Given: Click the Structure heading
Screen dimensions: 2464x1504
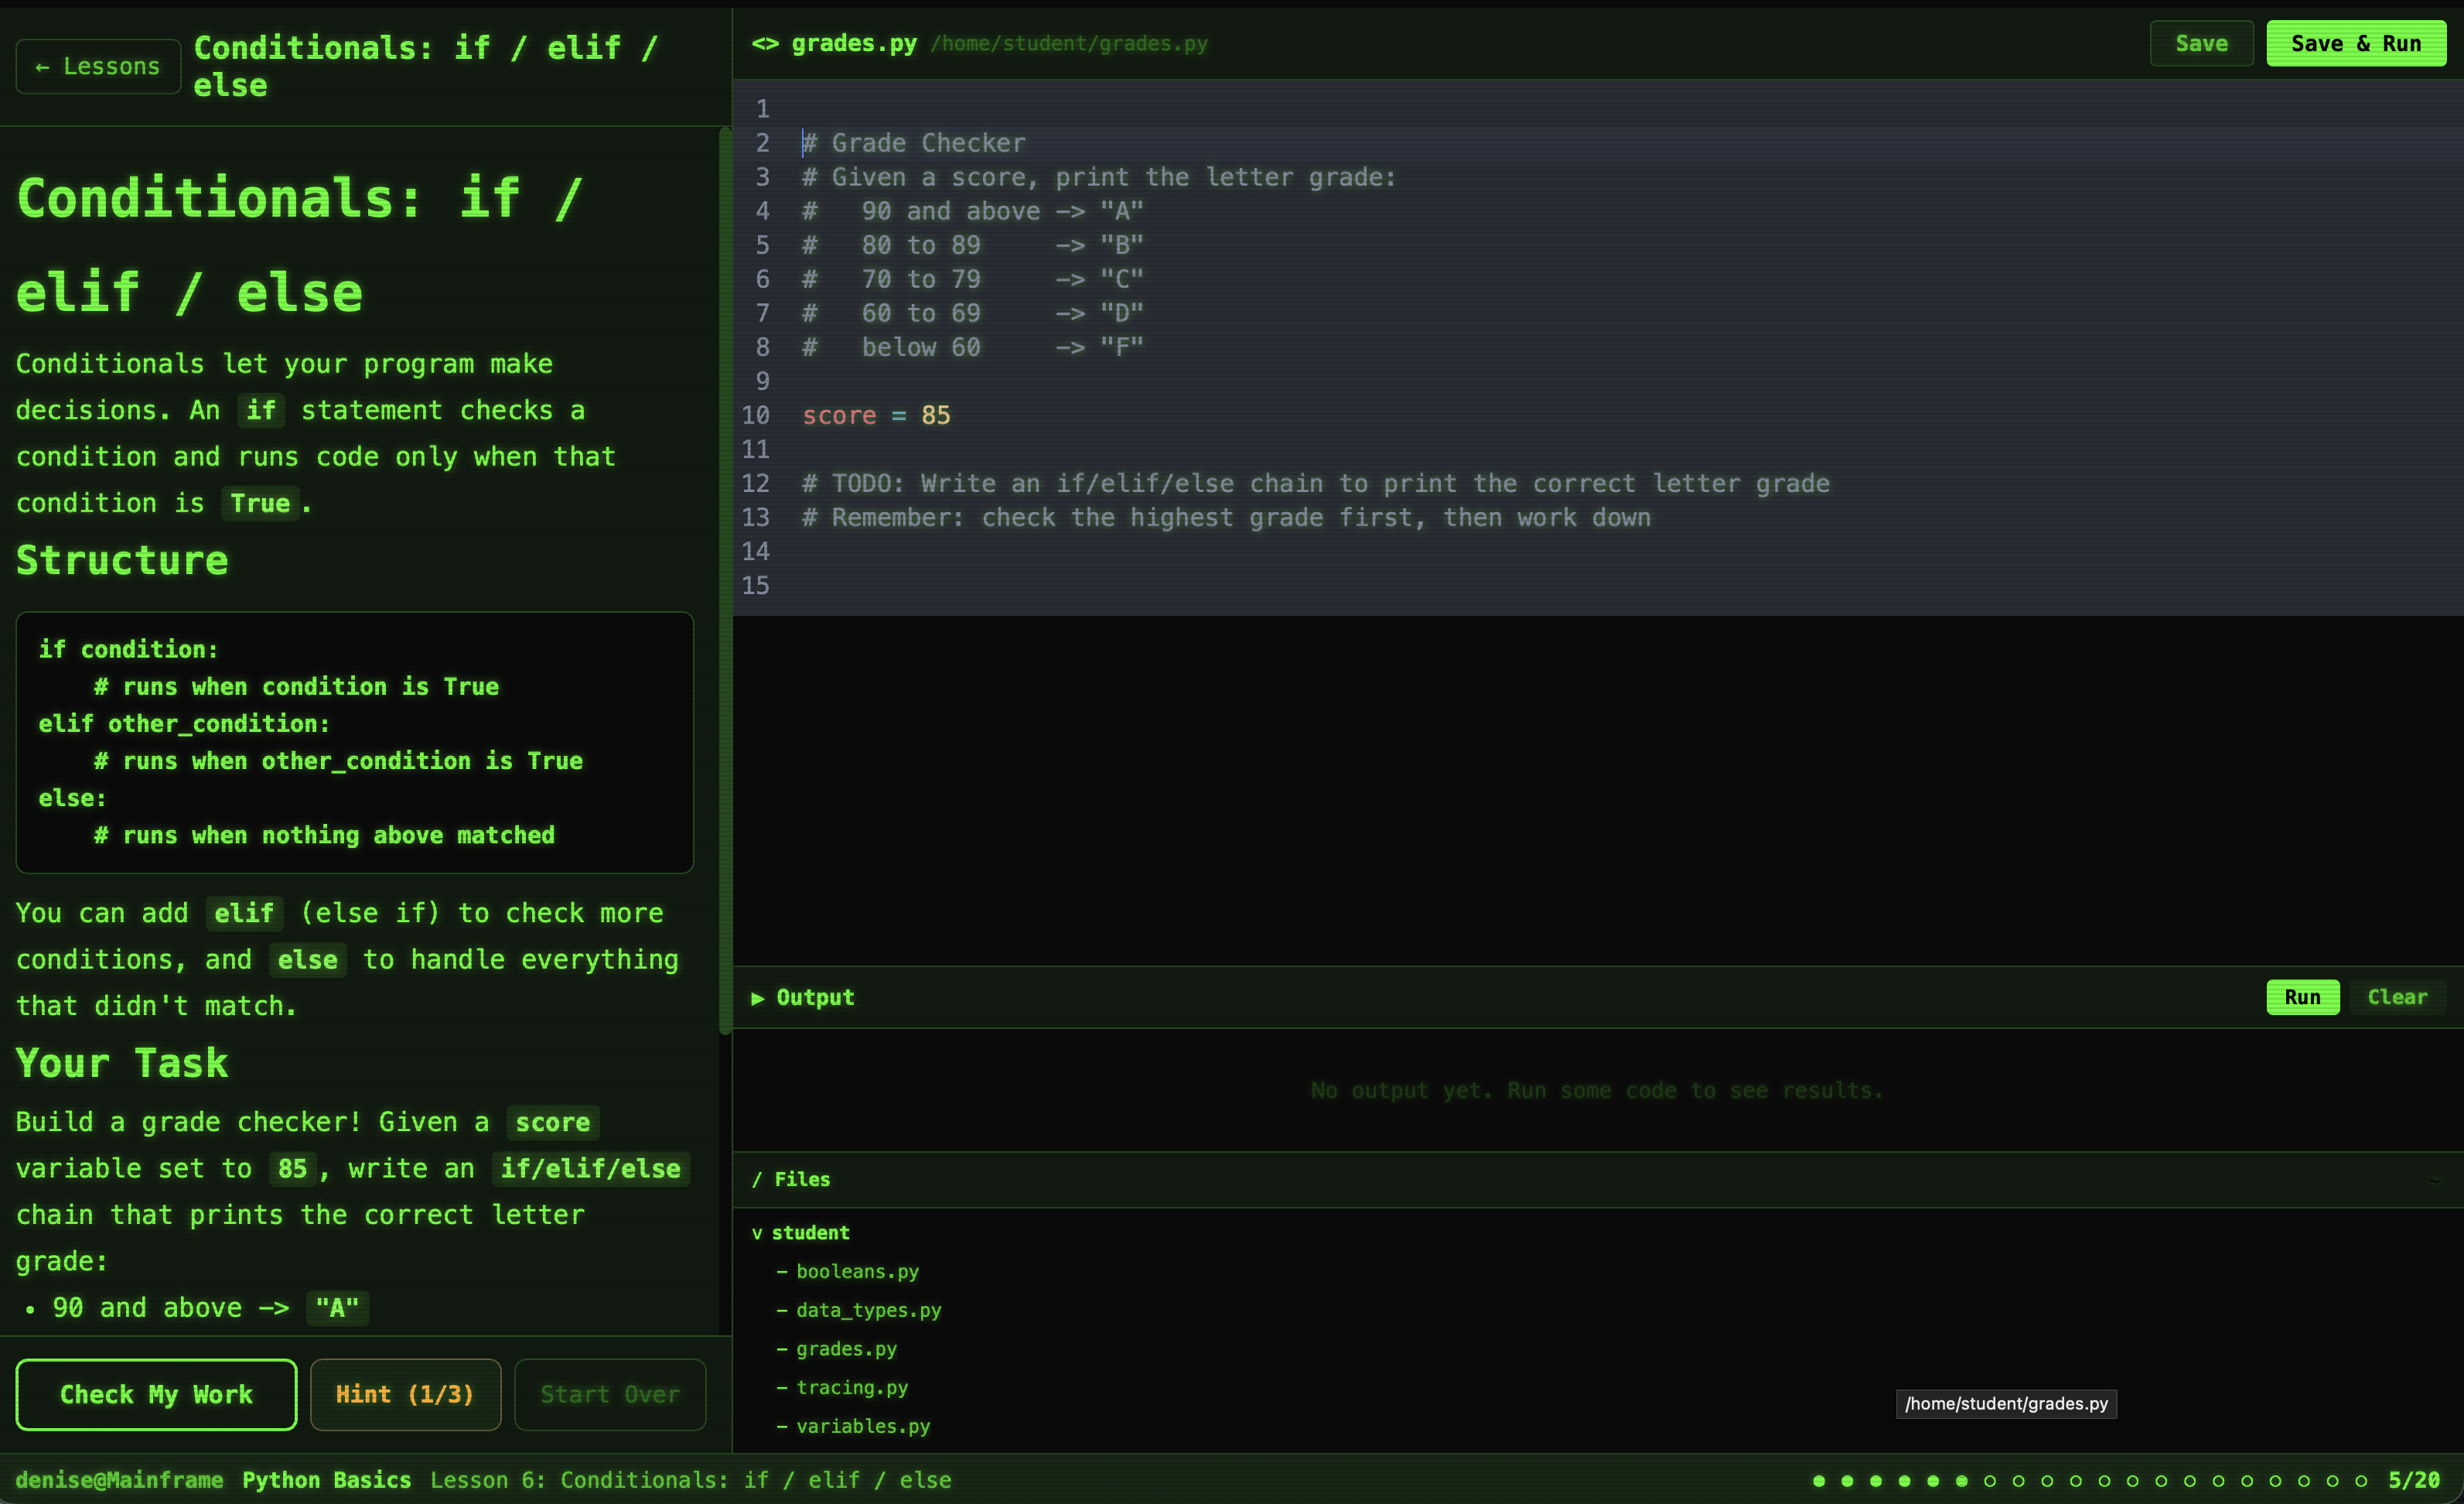Looking at the screenshot, I should (x=122, y=560).
